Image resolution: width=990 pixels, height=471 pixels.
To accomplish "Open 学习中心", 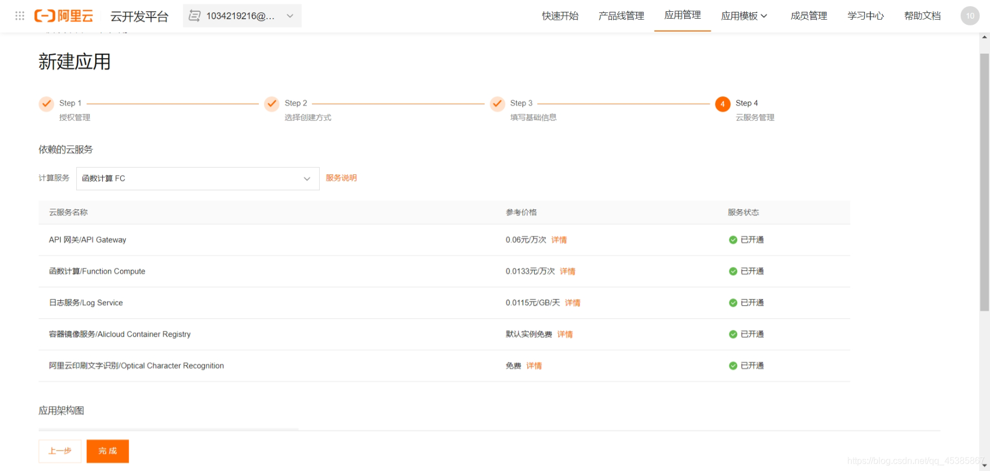I will point(866,16).
